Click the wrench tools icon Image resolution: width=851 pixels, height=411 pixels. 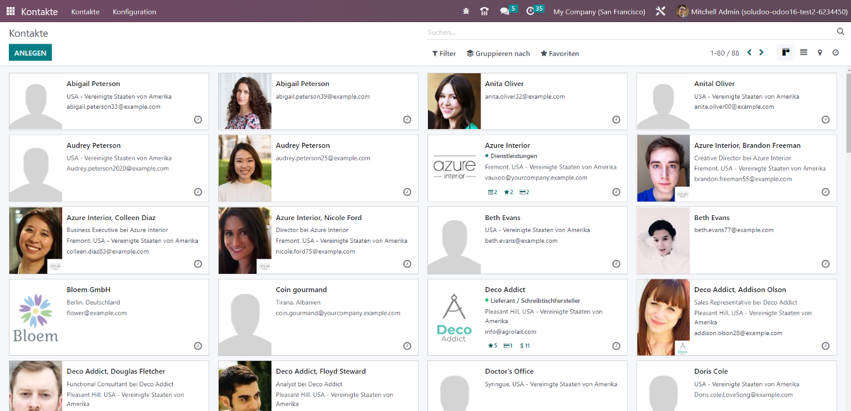coord(661,11)
